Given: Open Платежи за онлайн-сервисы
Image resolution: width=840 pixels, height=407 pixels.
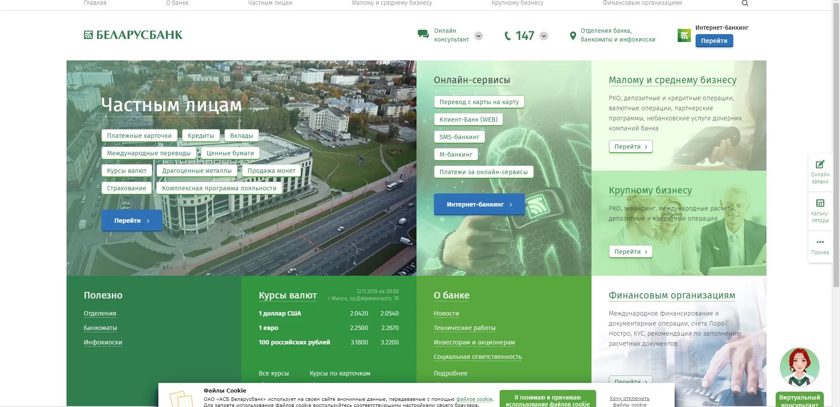Looking at the screenshot, I should pyautogui.click(x=483, y=172).
